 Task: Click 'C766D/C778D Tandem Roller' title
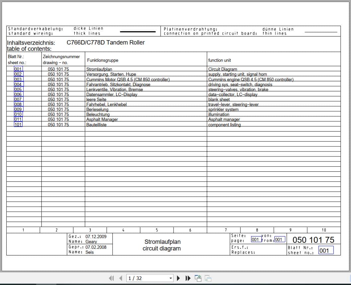[105, 42]
